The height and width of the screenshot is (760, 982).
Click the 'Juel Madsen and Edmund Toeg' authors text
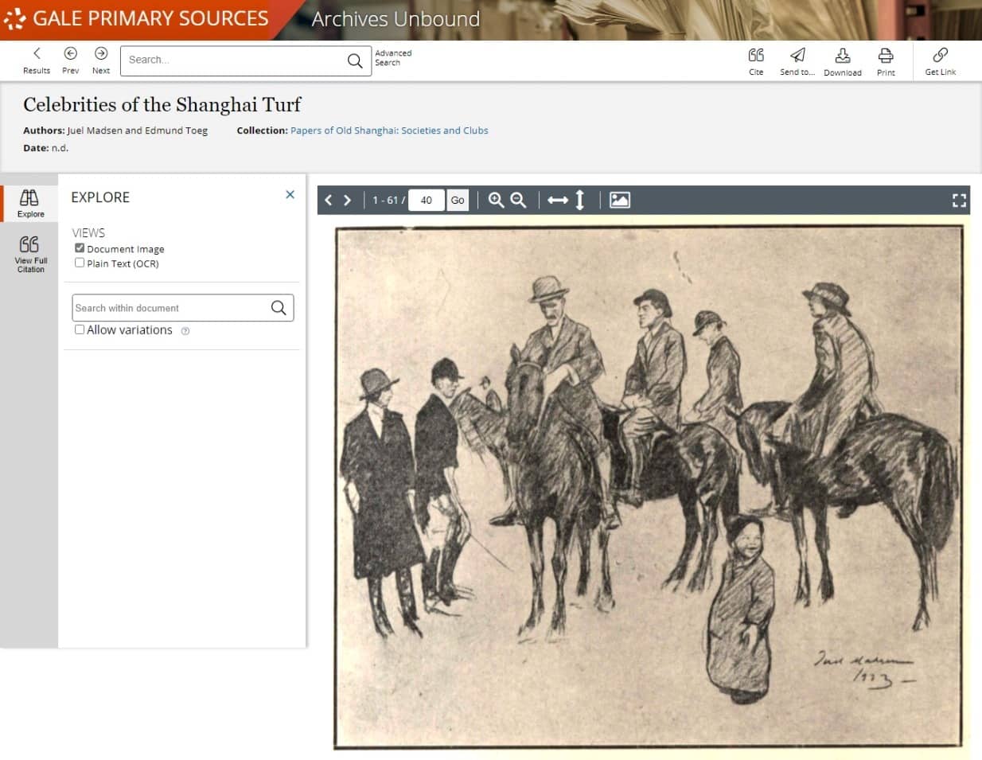(x=138, y=131)
